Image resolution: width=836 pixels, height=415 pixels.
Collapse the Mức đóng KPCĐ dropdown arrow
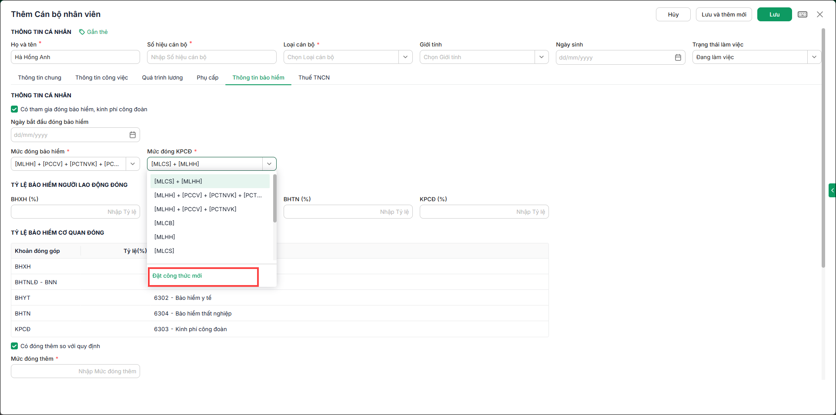pos(269,164)
